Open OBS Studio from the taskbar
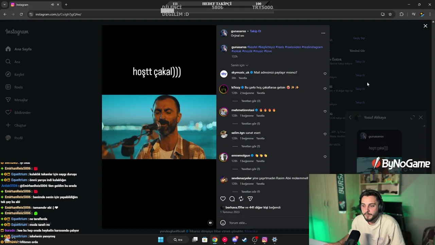Viewport: 435px width, 245px height. point(255,240)
